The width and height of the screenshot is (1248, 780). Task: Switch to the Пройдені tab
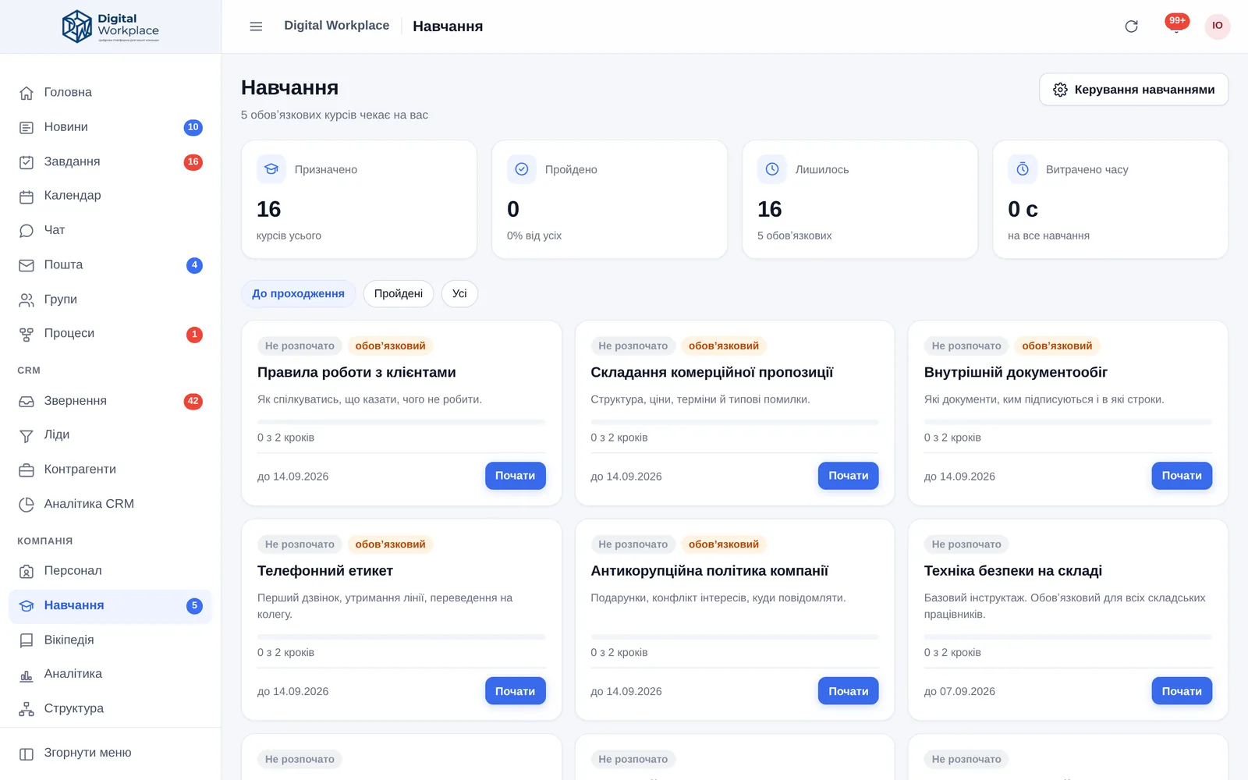pos(399,294)
